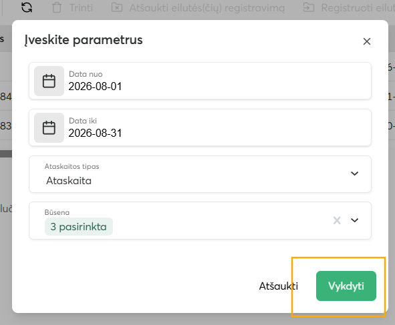Close the Įveskite parametrus dialog

pos(367,41)
